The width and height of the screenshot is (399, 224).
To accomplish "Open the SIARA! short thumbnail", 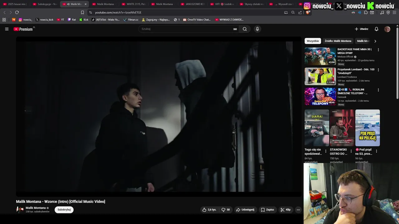I will click(317, 128).
